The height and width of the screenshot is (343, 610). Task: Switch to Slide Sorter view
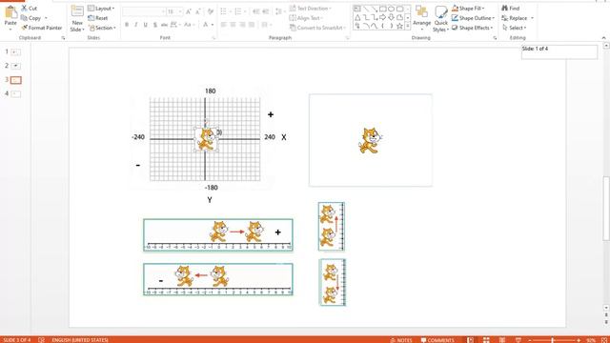coord(486,340)
